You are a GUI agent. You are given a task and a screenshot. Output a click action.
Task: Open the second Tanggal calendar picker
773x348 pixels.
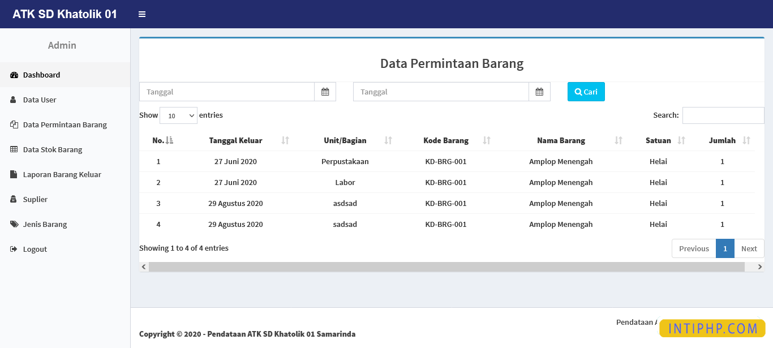[x=539, y=91]
